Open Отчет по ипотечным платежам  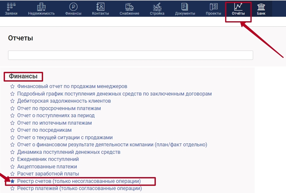(54, 123)
